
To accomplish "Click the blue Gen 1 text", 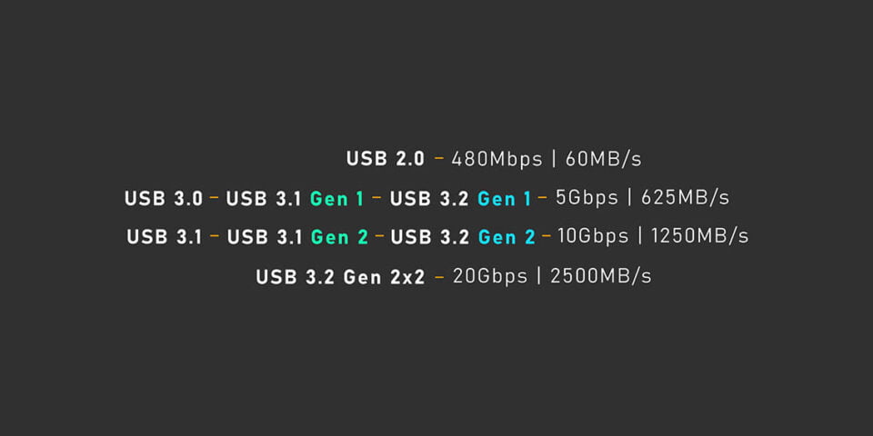I will (505, 199).
